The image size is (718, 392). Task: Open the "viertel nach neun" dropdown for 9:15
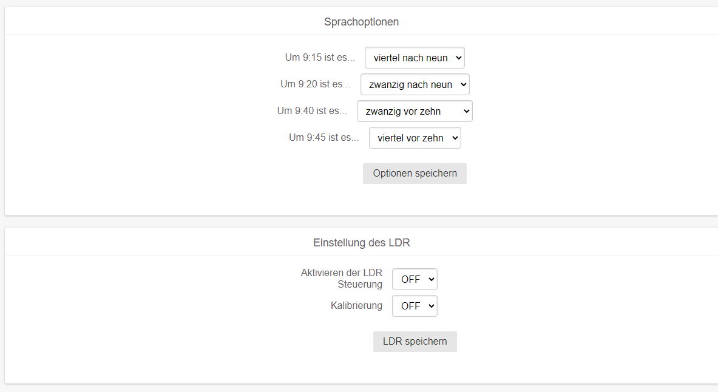pos(415,58)
